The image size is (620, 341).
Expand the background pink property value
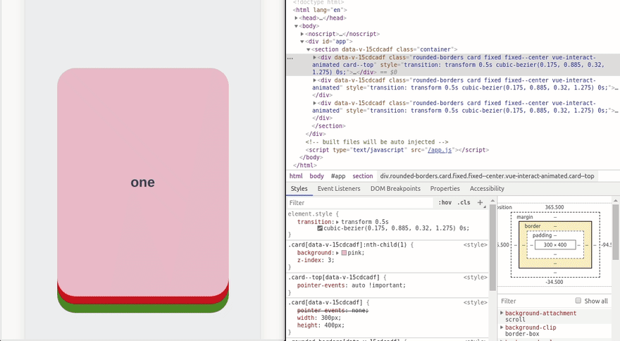(x=337, y=253)
